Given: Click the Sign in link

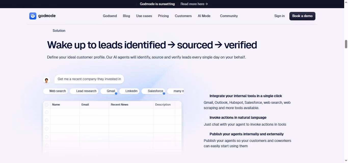Looking at the screenshot, I should tap(279, 16).
